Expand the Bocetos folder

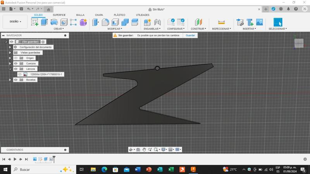(x=10, y=80)
